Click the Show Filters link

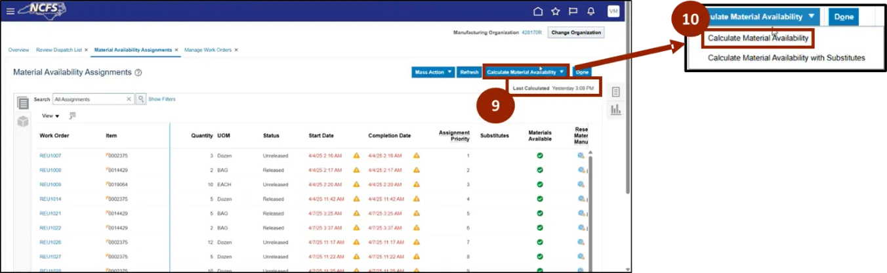tap(161, 99)
